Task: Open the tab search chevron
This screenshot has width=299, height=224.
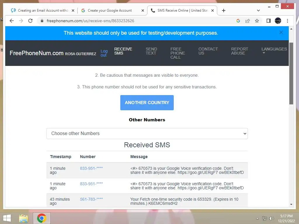Action: pyautogui.click(x=258, y=10)
